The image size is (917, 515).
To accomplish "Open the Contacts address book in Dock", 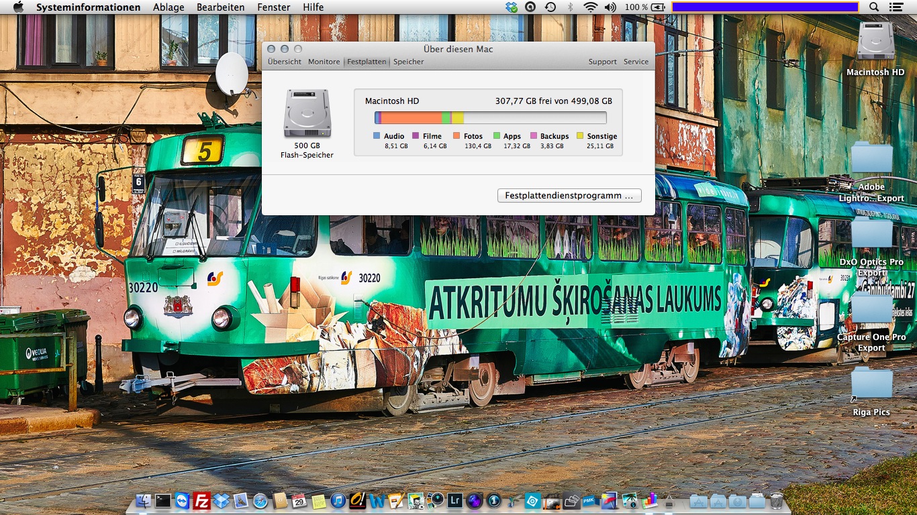I will [280, 500].
